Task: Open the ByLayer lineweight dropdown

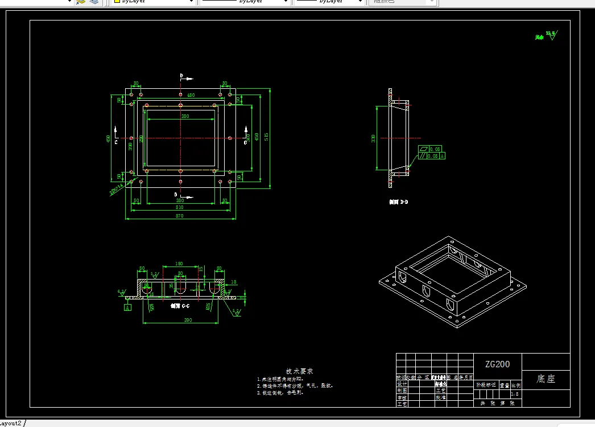Action: click(x=360, y=2)
